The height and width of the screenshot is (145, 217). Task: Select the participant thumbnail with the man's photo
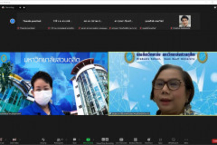[185, 21]
